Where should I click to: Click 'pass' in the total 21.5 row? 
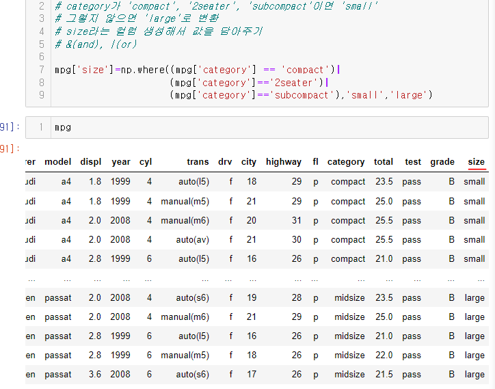pos(412,375)
